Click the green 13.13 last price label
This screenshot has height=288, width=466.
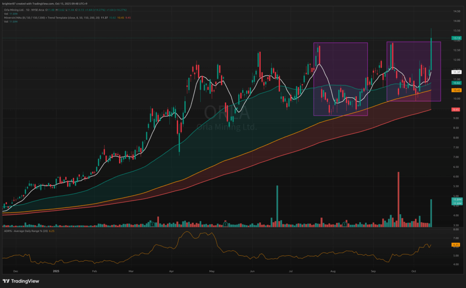point(456,38)
